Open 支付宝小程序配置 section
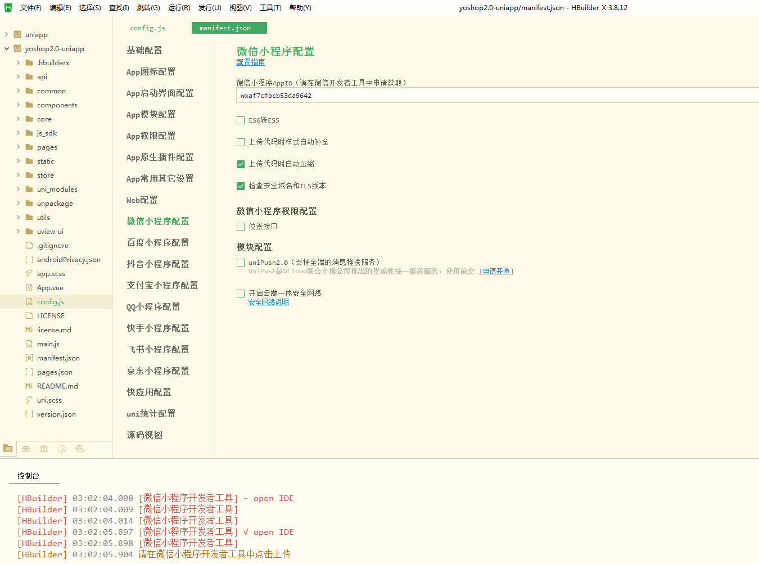Viewport: 759px width, 564px height. (162, 286)
